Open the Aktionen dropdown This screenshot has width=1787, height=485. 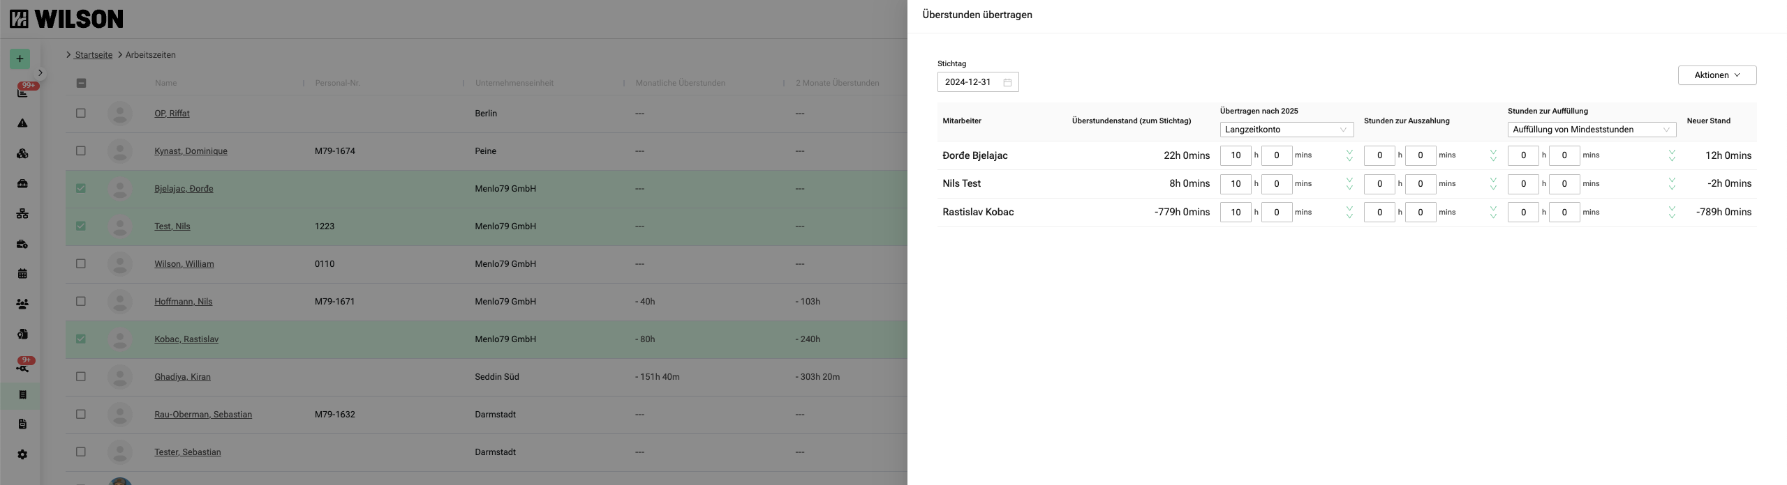[x=1716, y=75]
